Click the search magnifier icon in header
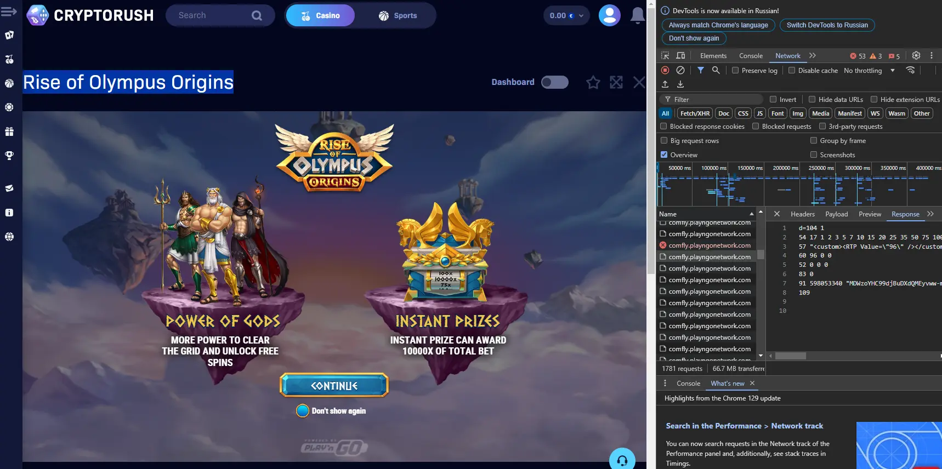This screenshot has width=942, height=469. pyautogui.click(x=257, y=15)
